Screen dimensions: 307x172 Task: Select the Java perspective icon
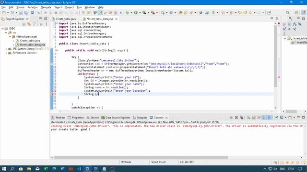[304, 13]
